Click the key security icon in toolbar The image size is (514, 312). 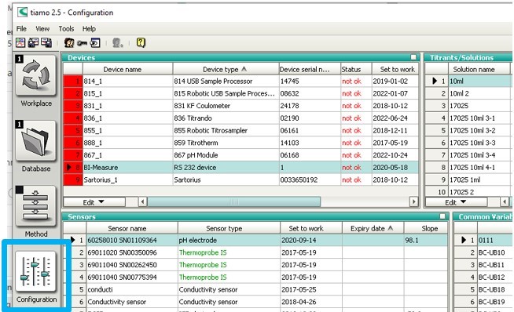[x=82, y=43]
